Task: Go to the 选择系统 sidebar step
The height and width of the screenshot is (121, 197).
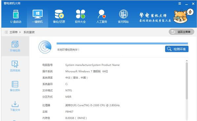Action: pos(15,66)
